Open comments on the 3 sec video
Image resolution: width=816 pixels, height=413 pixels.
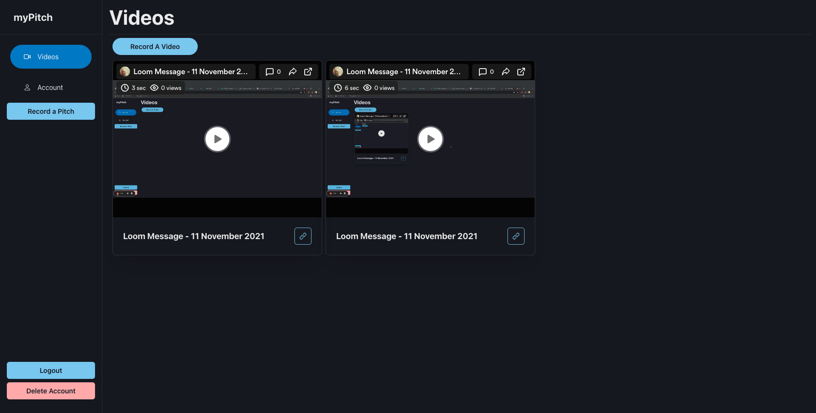coord(273,72)
